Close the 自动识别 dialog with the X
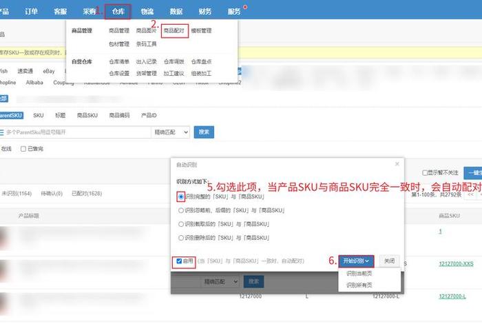 (397, 164)
